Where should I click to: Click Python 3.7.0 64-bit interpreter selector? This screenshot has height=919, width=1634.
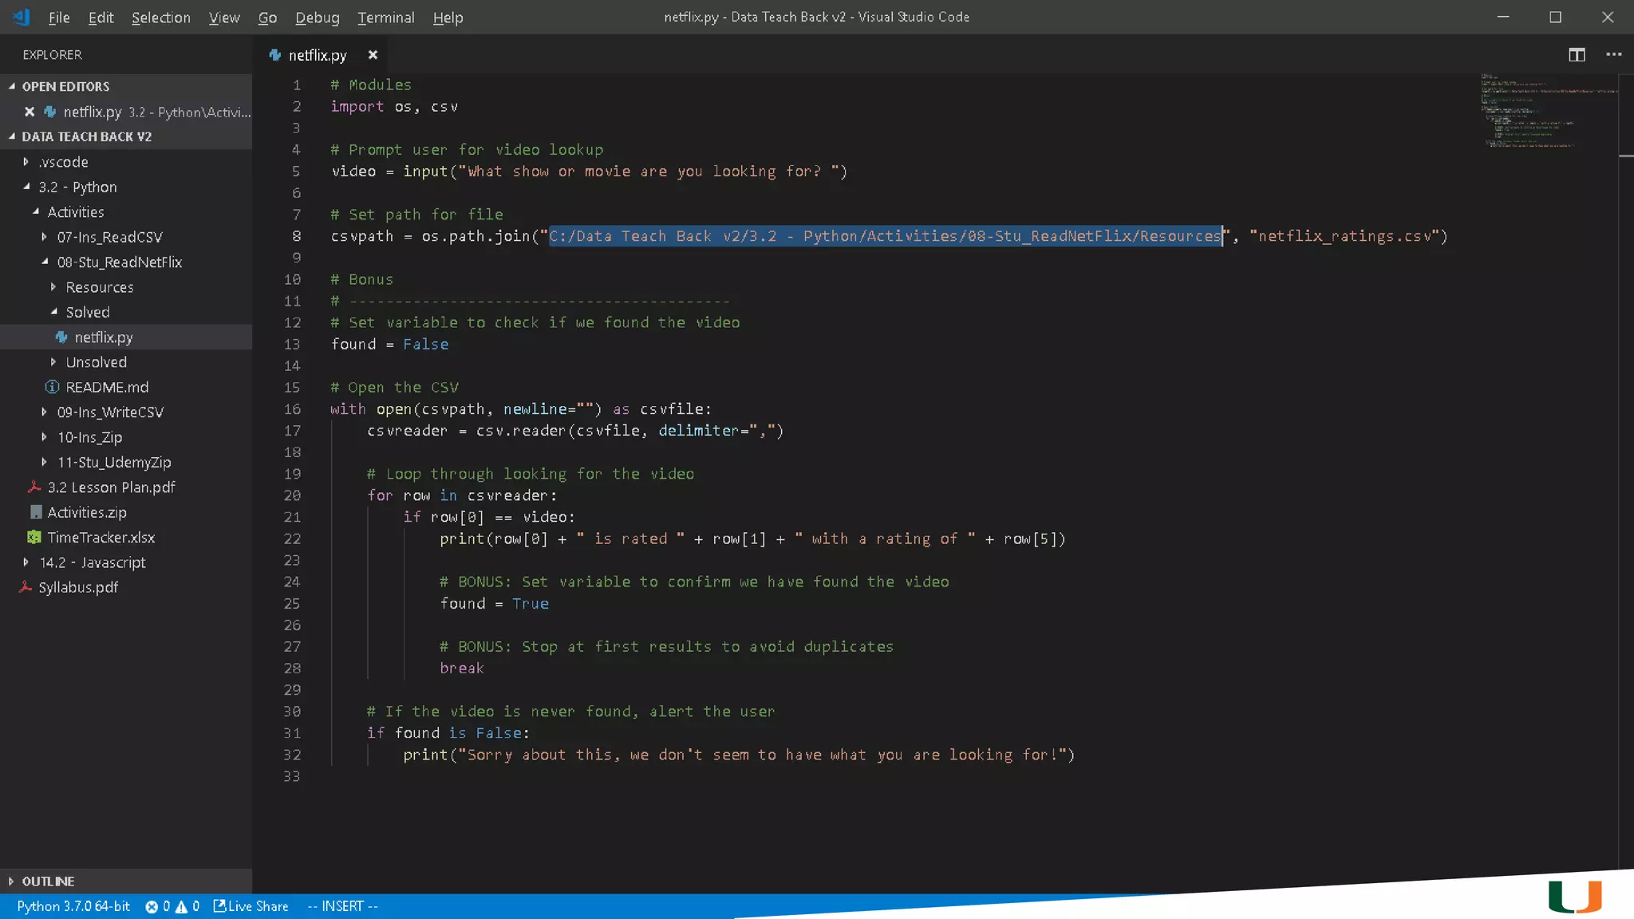coord(73,906)
